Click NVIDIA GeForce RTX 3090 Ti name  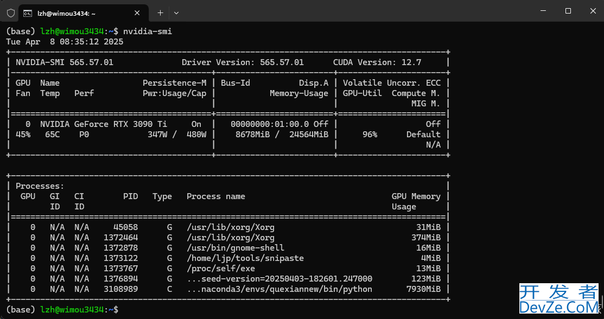click(x=104, y=124)
